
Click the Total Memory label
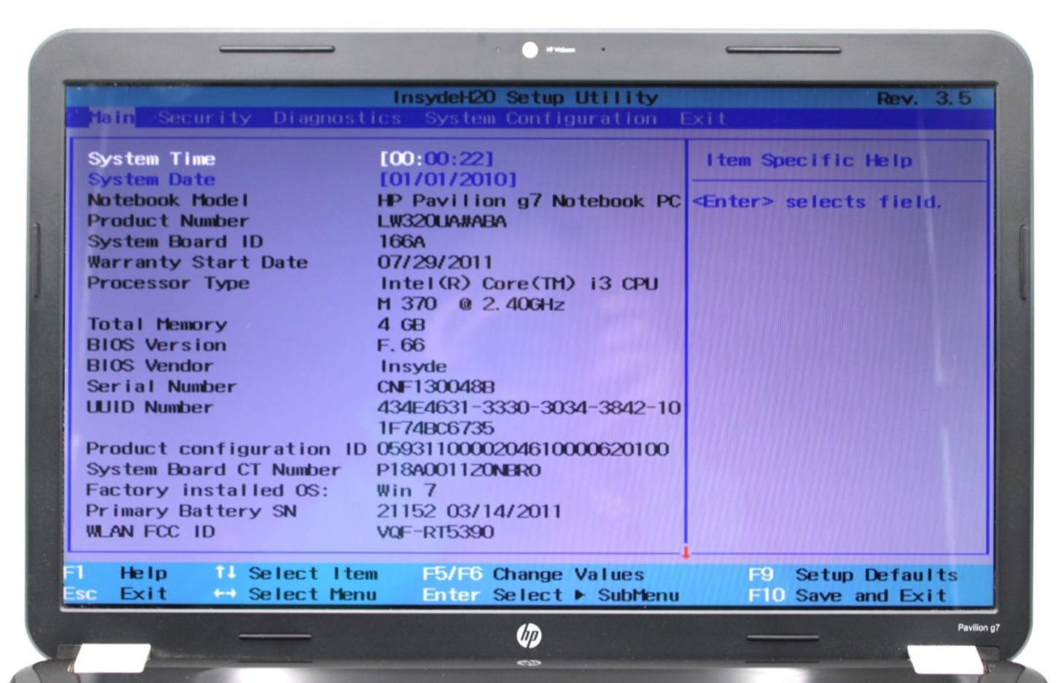(158, 324)
